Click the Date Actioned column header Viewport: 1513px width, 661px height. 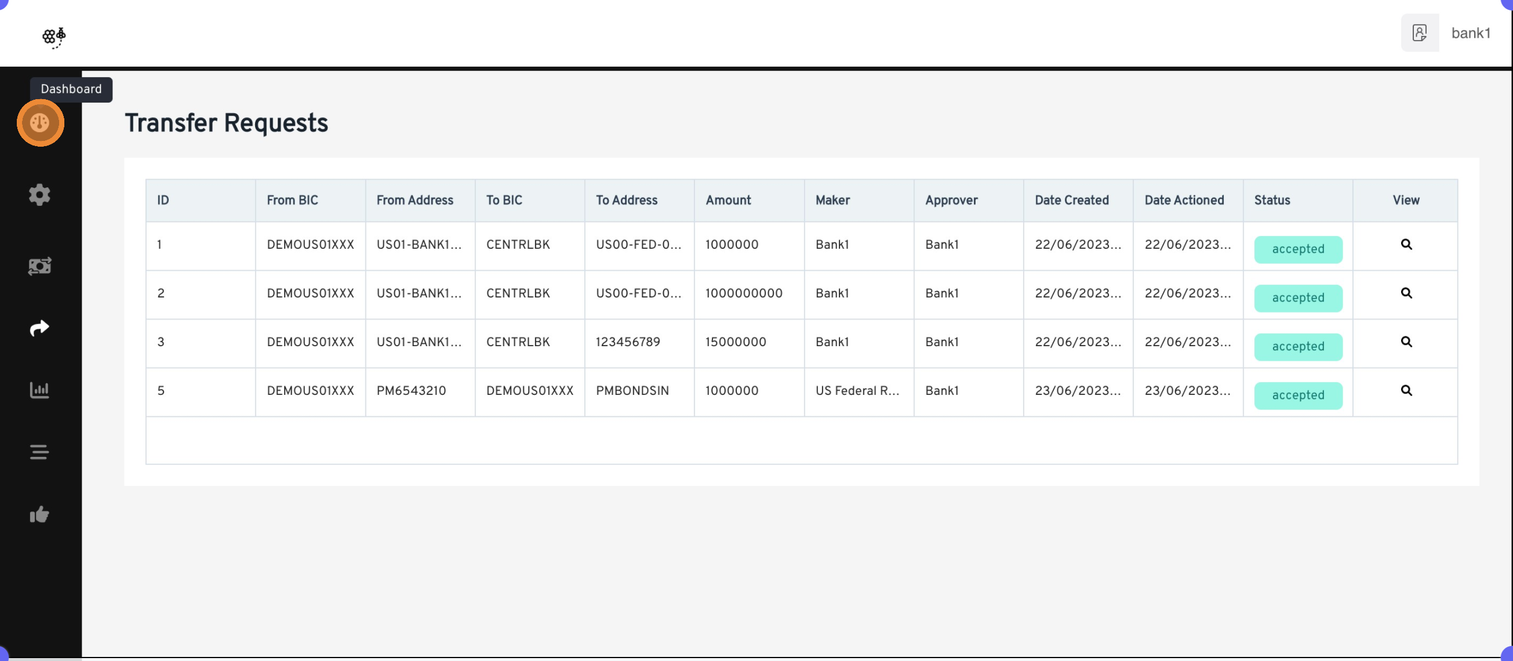(x=1188, y=201)
